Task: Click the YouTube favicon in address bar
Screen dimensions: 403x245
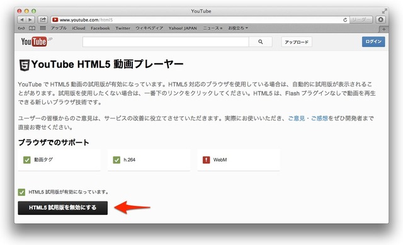Action: [x=55, y=20]
